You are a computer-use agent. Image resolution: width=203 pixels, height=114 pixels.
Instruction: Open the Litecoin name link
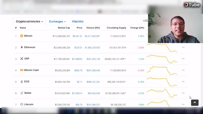[x=29, y=104]
